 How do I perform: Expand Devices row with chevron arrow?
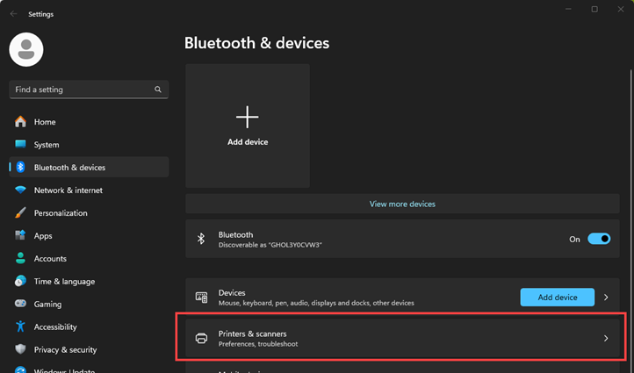point(606,298)
